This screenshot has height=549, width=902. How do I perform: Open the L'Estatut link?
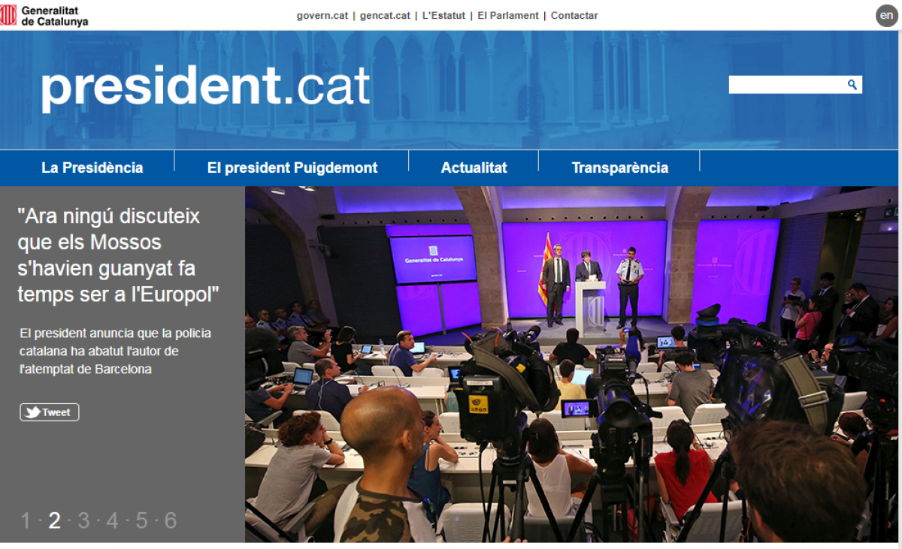(443, 16)
